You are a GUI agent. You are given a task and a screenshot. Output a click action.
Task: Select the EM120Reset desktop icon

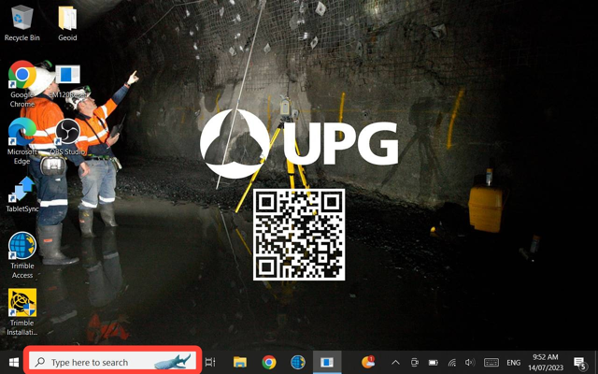[x=67, y=82]
